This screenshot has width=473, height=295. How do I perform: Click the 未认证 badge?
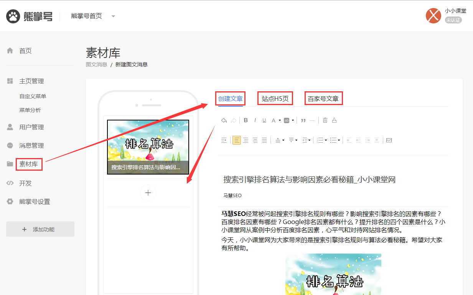click(x=453, y=20)
